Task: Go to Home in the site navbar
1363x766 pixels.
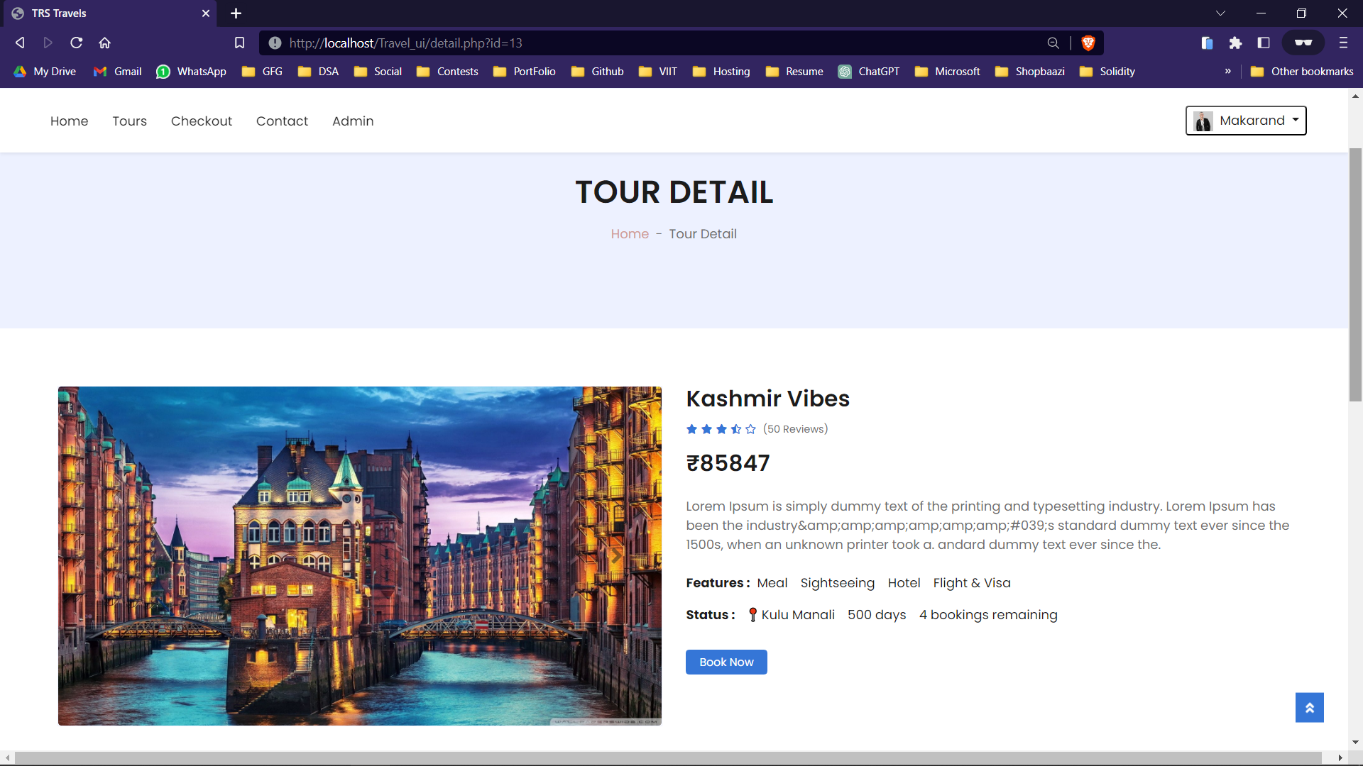Action: (70, 121)
